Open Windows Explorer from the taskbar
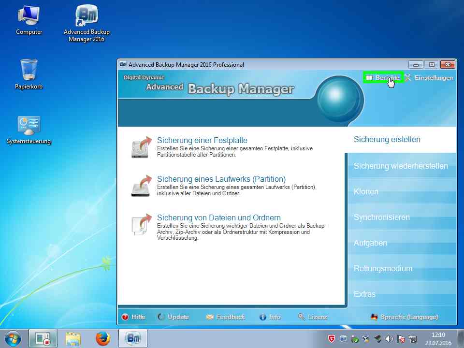 [73, 339]
